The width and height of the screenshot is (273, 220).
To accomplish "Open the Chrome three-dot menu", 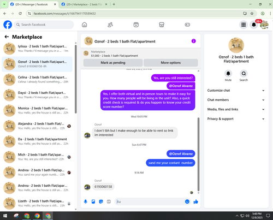I will [x=270, y=14].
